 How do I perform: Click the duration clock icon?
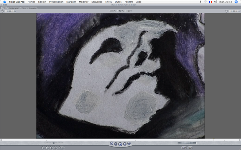2,11
